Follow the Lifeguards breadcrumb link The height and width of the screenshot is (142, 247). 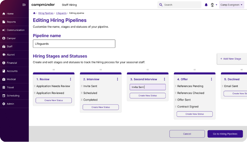point(61,13)
